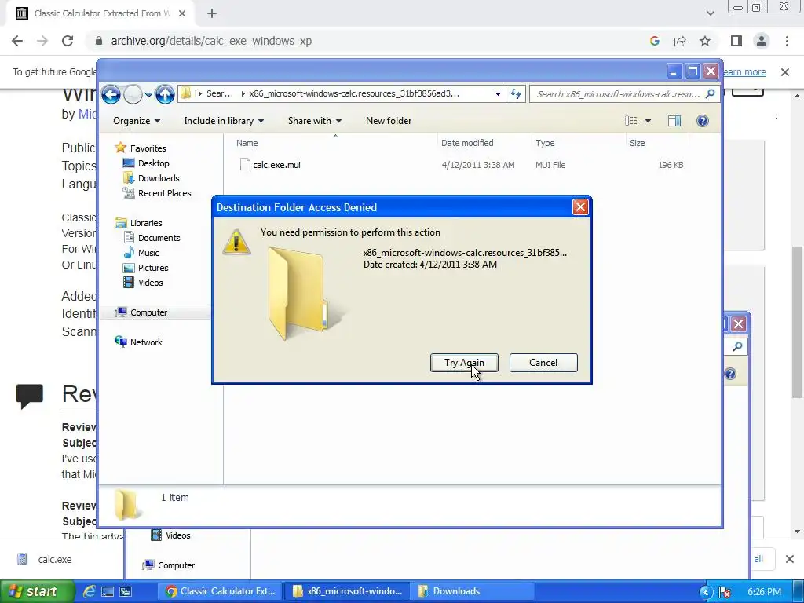
Task: Refresh the Explorer folder view
Action: 515,94
